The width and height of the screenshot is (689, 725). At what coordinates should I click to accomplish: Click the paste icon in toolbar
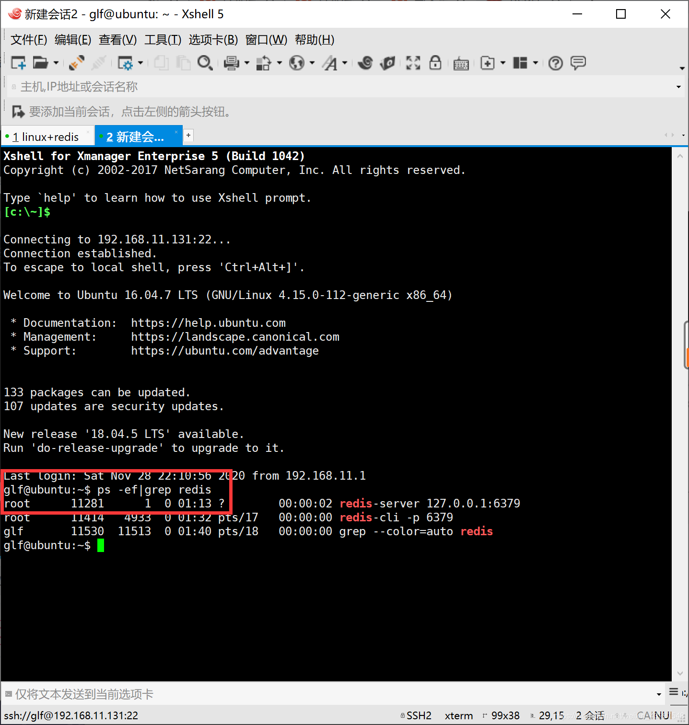(x=183, y=63)
